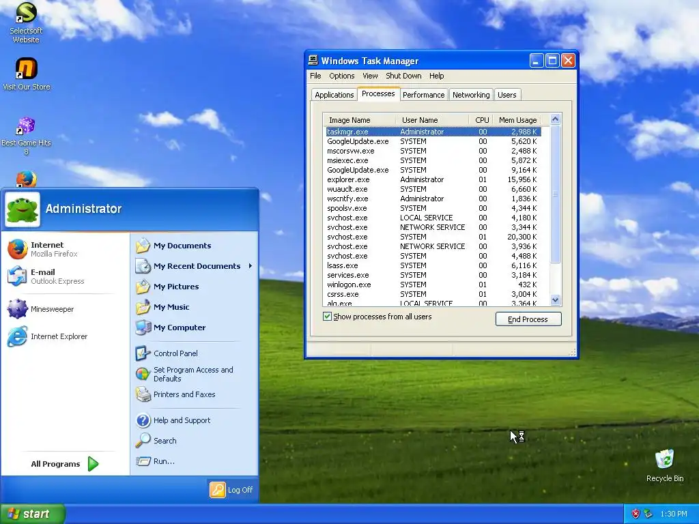Open the Help menu in Task Manager
Viewport: 699px width, 524px height.
click(436, 76)
